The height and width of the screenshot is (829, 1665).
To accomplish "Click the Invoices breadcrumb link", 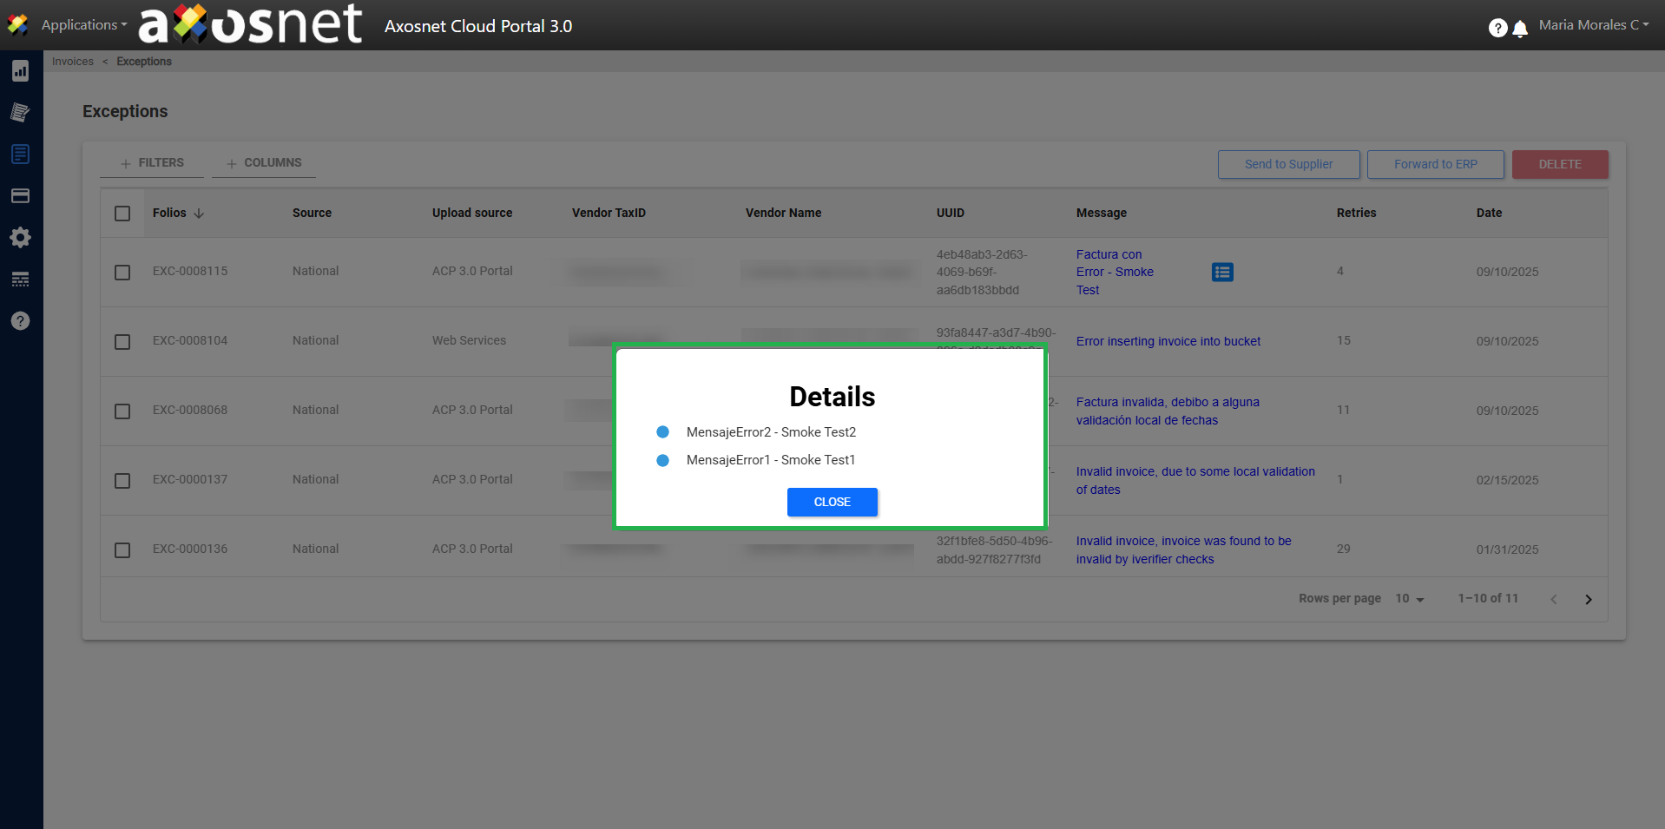I will click(x=73, y=62).
